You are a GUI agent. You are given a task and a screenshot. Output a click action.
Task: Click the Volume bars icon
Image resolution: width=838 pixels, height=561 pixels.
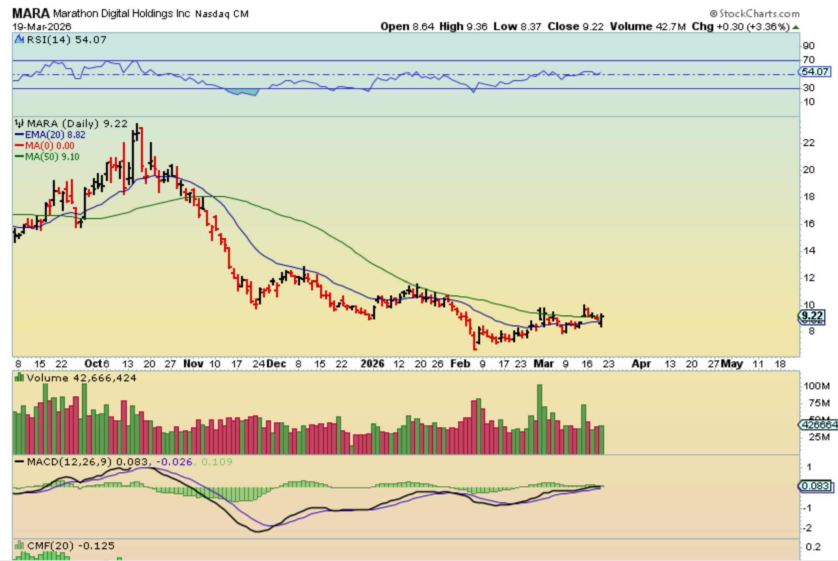(x=19, y=378)
